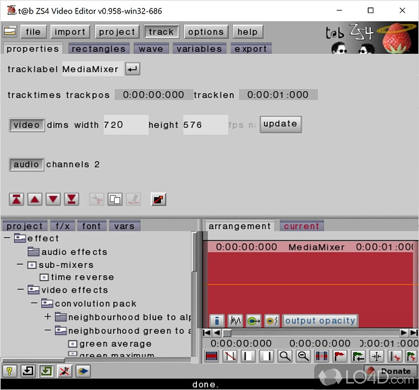The width and height of the screenshot is (419, 390).
Task: Collapse the sub-mixers tree node
Action: click(20, 265)
